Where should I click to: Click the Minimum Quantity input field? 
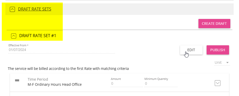pos(161,84)
